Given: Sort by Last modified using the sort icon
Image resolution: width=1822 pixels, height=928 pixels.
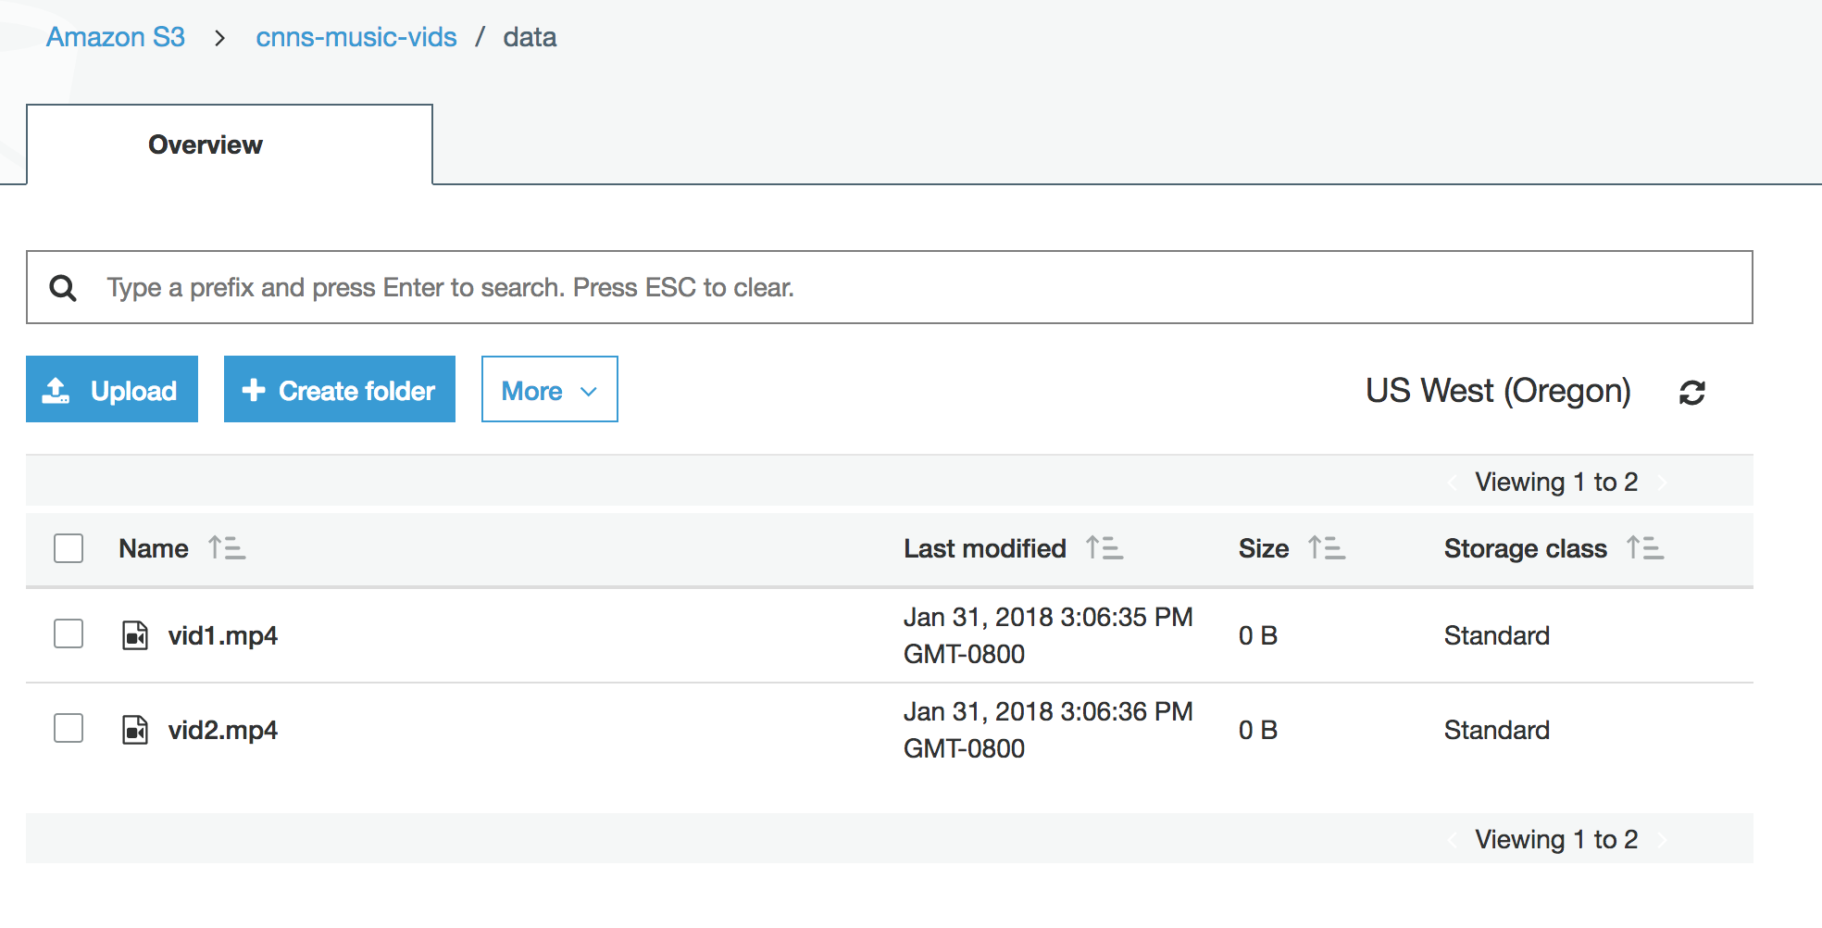Looking at the screenshot, I should tap(1104, 548).
